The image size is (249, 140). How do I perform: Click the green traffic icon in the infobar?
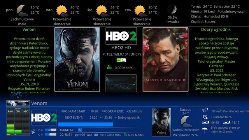pos(125,135)
